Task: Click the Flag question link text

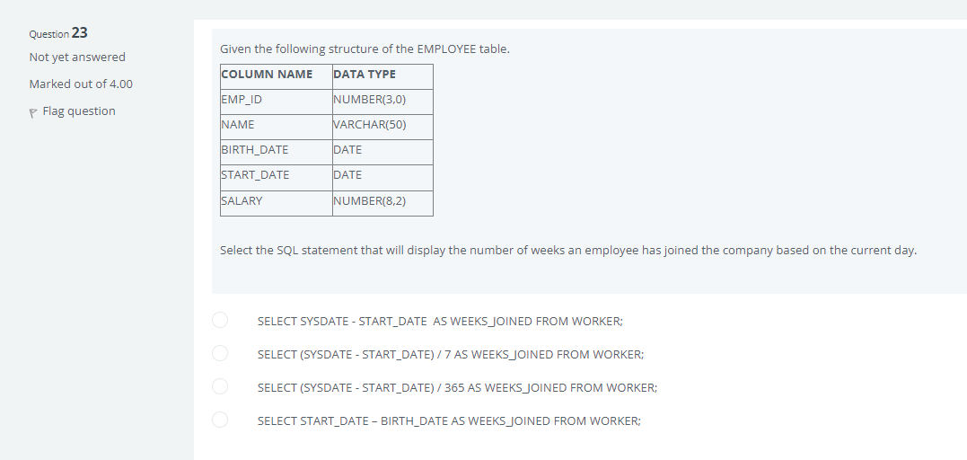Action: point(79,111)
